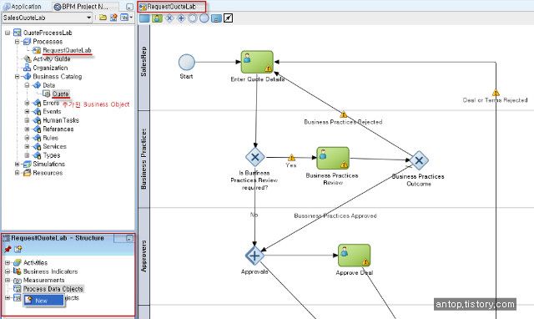This screenshot has width=534, height=319.
Task: Select the single-circle event tool in palette
Action: [204, 18]
